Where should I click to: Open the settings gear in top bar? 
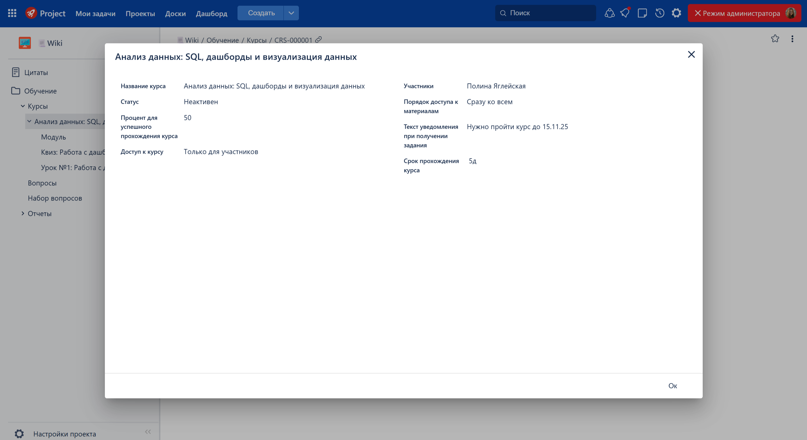[x=676, y=13]
